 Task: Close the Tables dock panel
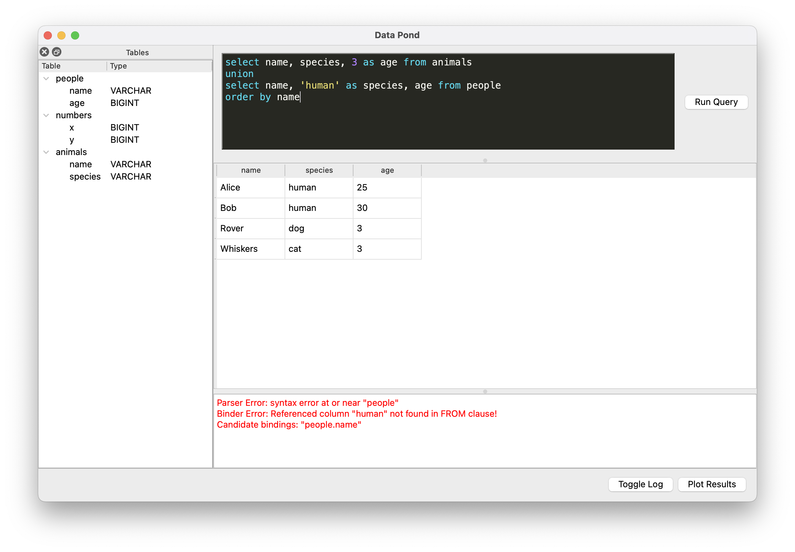coord(44,52)
